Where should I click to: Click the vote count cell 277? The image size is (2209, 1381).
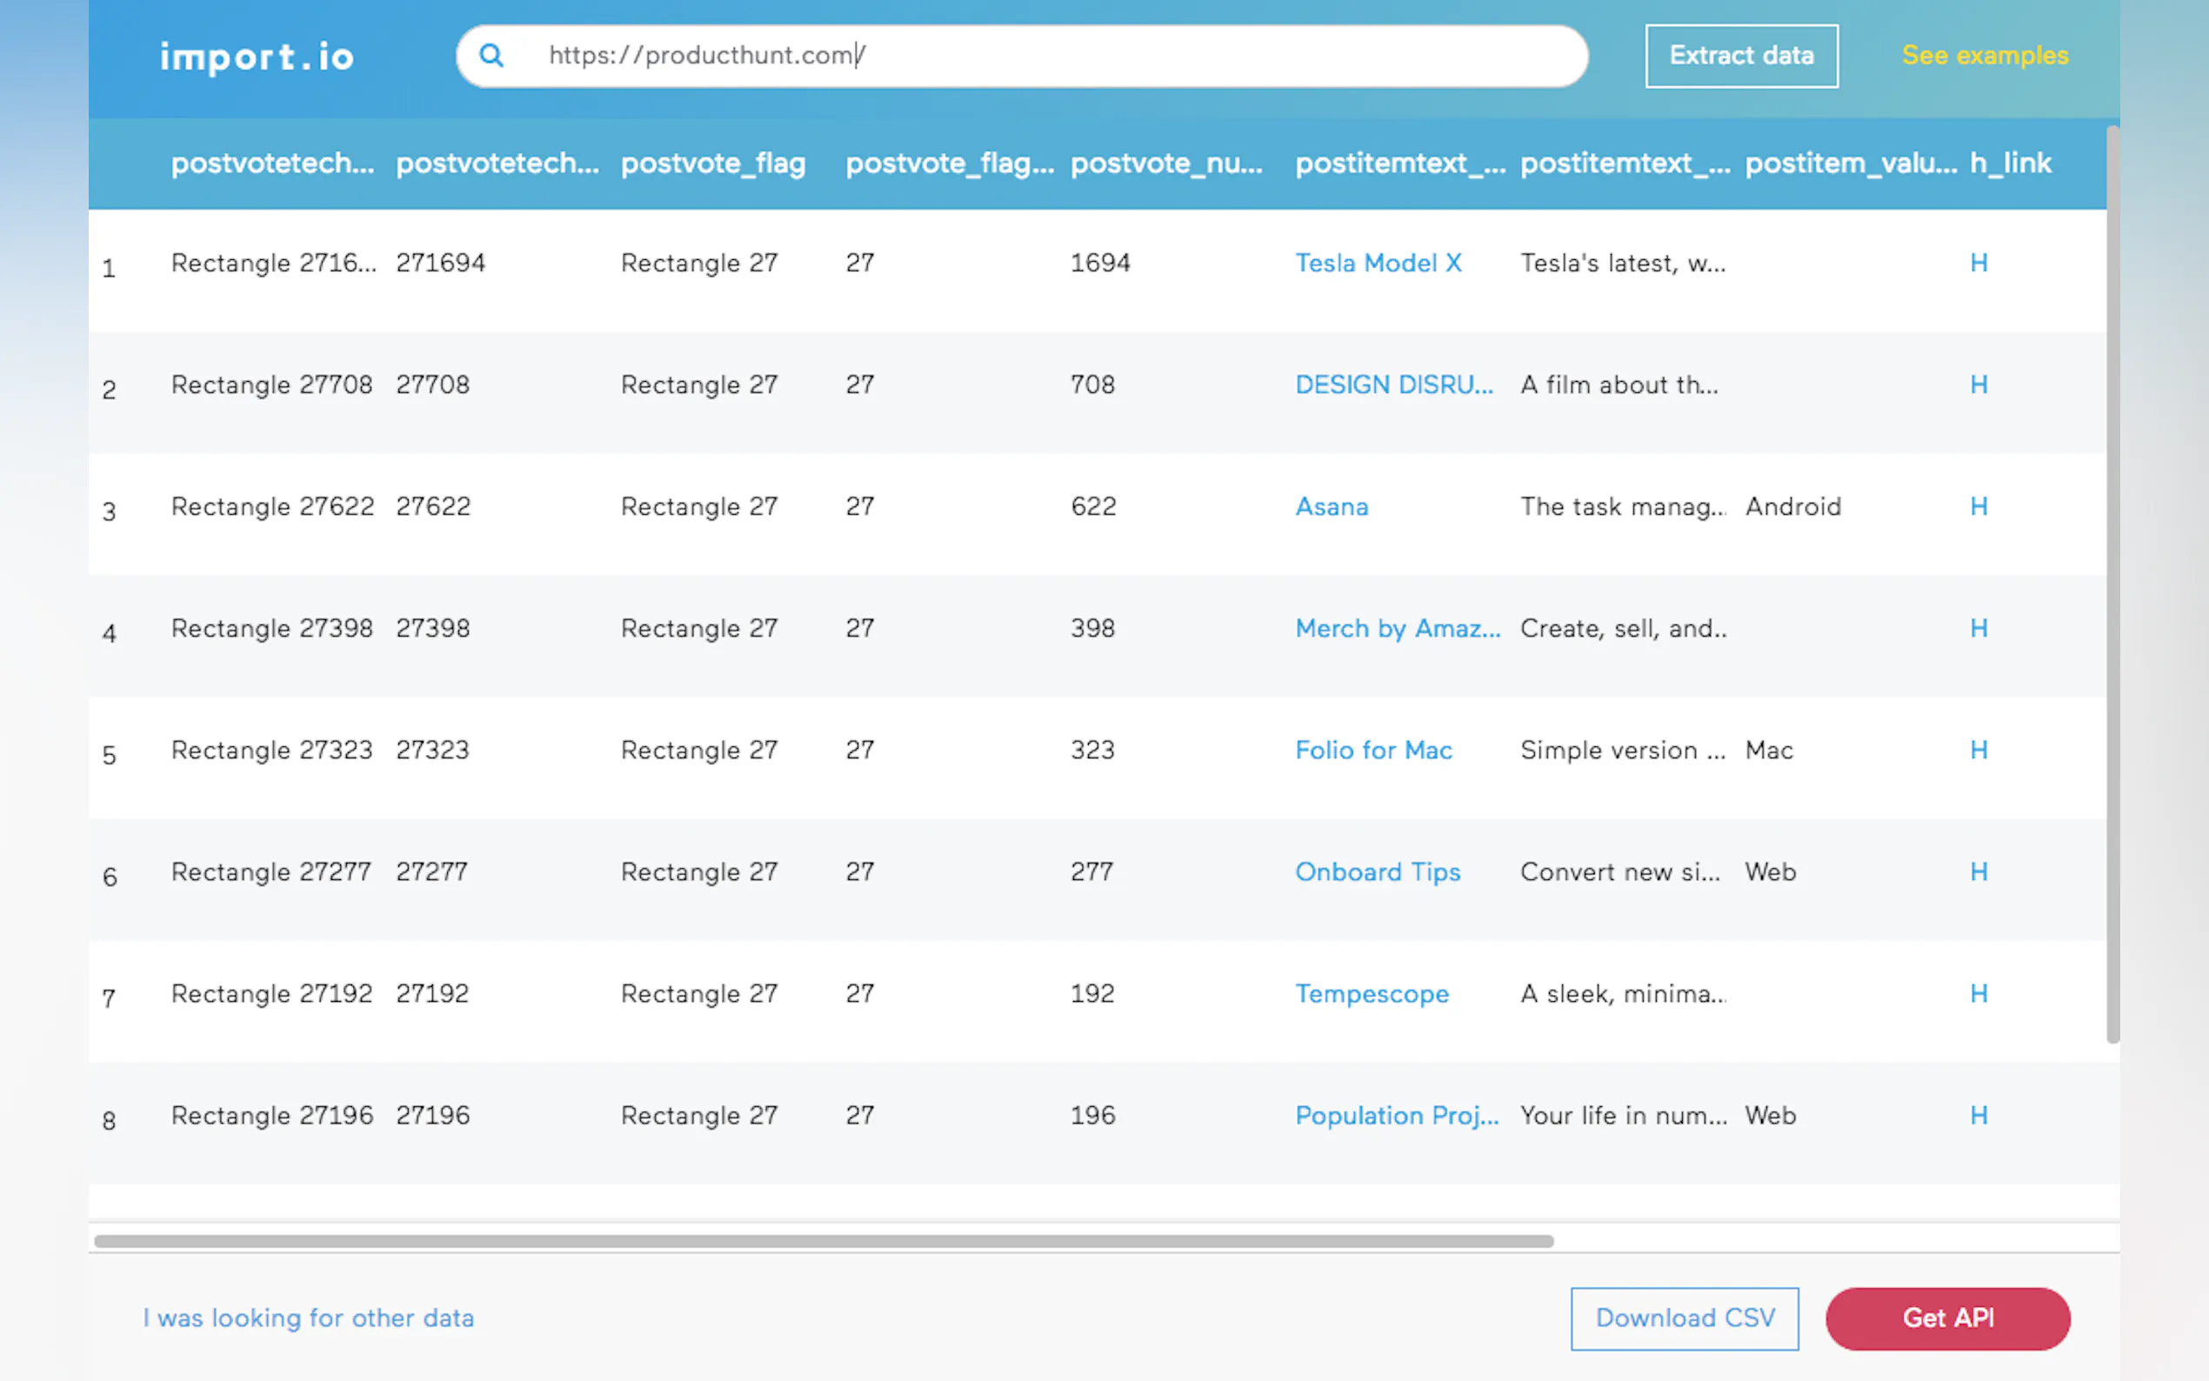[x=1091, y=872]
